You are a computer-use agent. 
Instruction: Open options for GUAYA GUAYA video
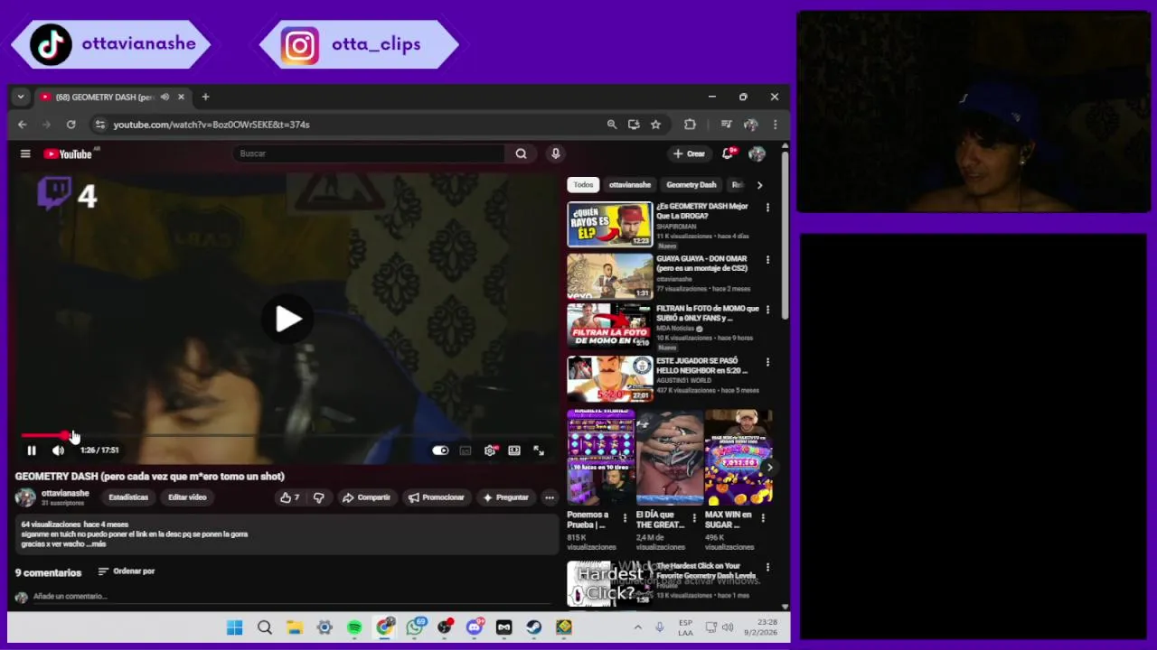pyautogui.click(x=767, y=260)
